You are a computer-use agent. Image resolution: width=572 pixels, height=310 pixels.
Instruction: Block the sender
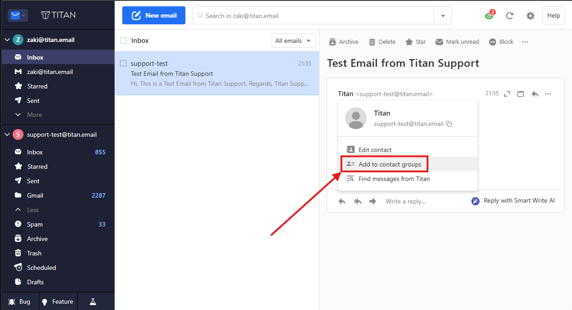tap(501, 42)
